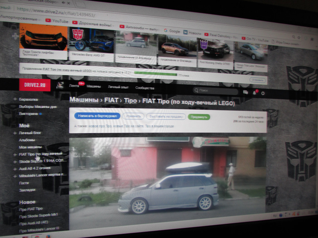Viewport: 318px width, 238px height.
Task: Click the bookmark star in address bar
Action: 299,37
